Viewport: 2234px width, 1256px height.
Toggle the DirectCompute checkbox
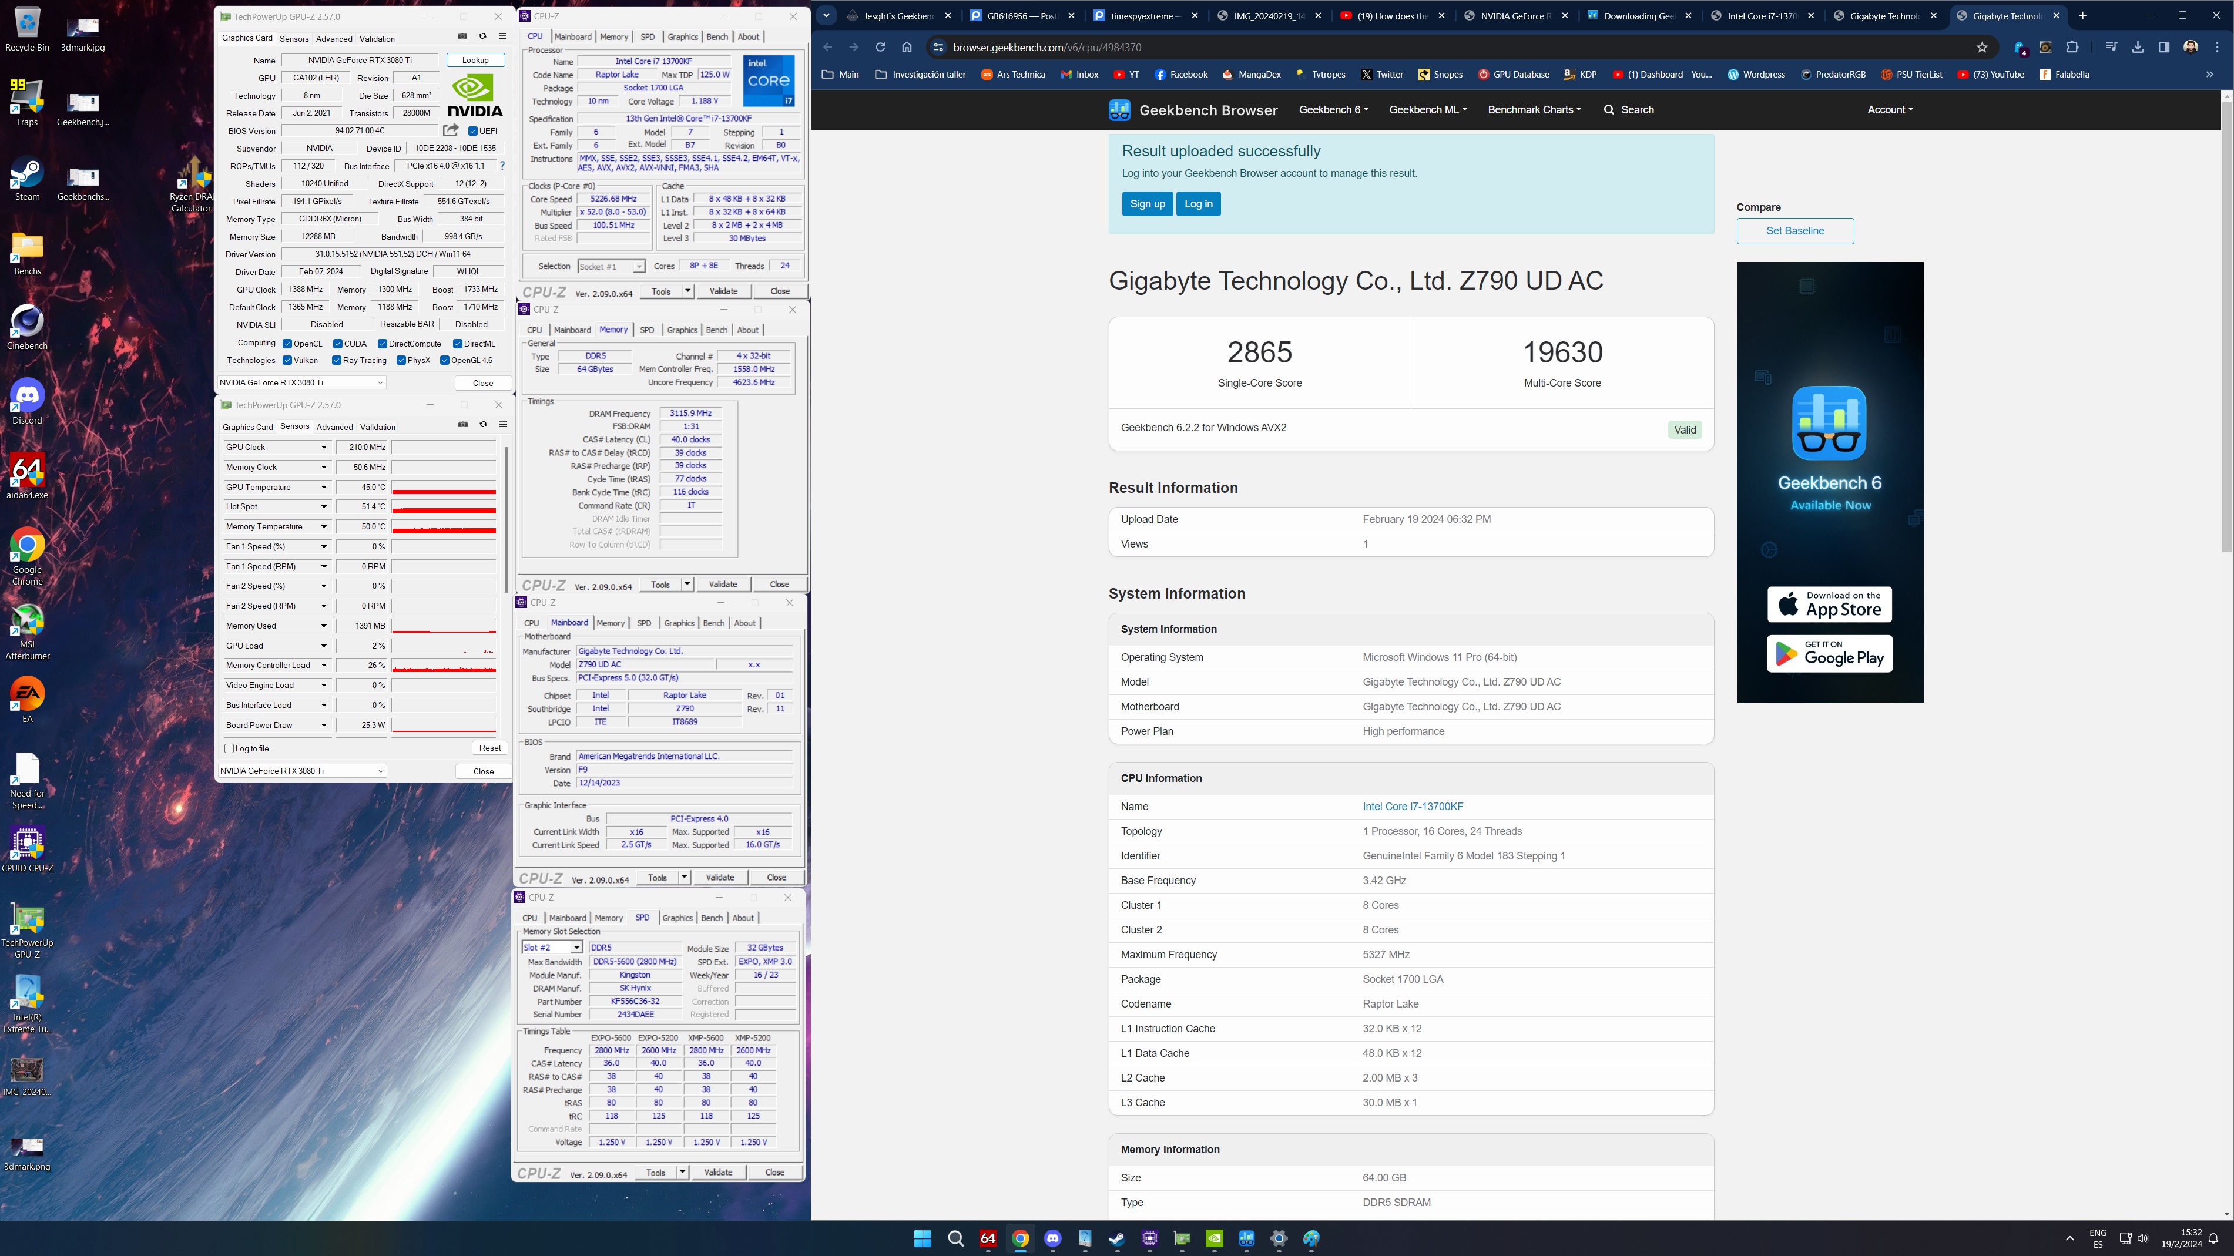381,344
